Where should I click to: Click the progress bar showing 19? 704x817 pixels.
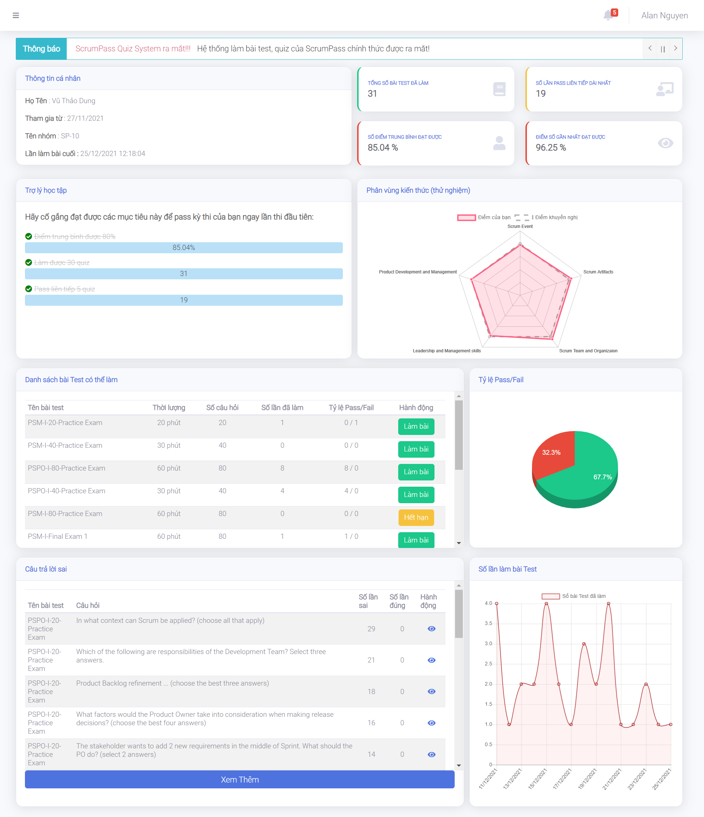point(184,300)
